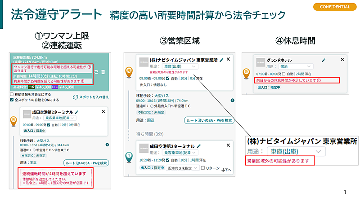Open the 配車向き未指定 dropdown

[182, 168]
